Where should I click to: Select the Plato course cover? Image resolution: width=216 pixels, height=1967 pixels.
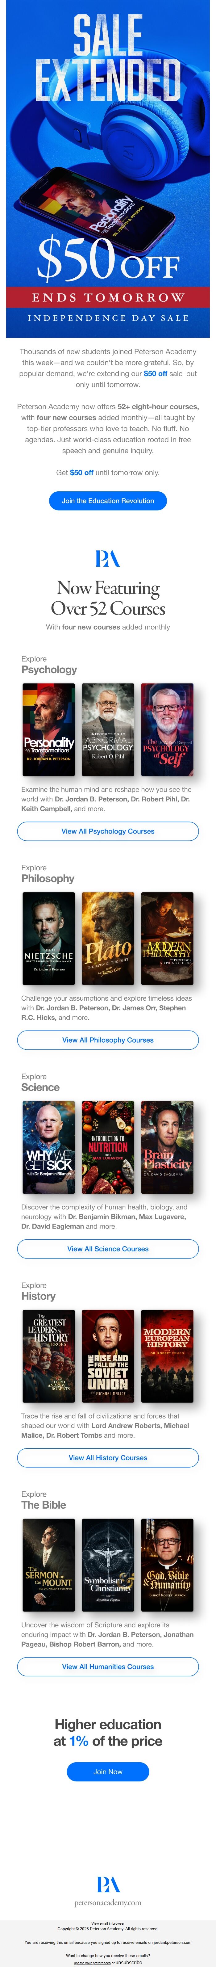pyautogui.click(x=108, y=939)
